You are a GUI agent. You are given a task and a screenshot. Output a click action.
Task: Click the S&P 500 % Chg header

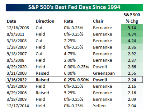132,18
